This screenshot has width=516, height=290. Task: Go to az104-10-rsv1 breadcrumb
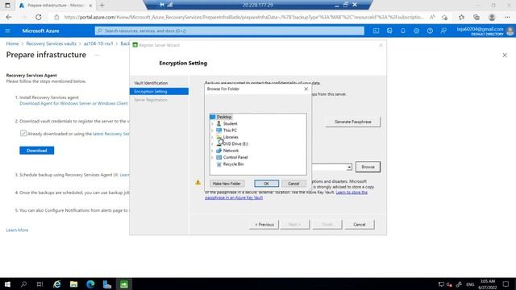click(98, 43)
